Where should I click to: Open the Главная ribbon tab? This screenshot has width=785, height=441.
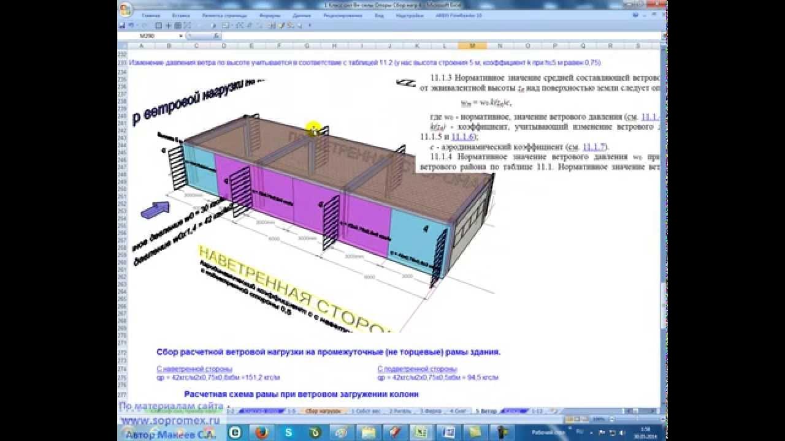[151, 15]
